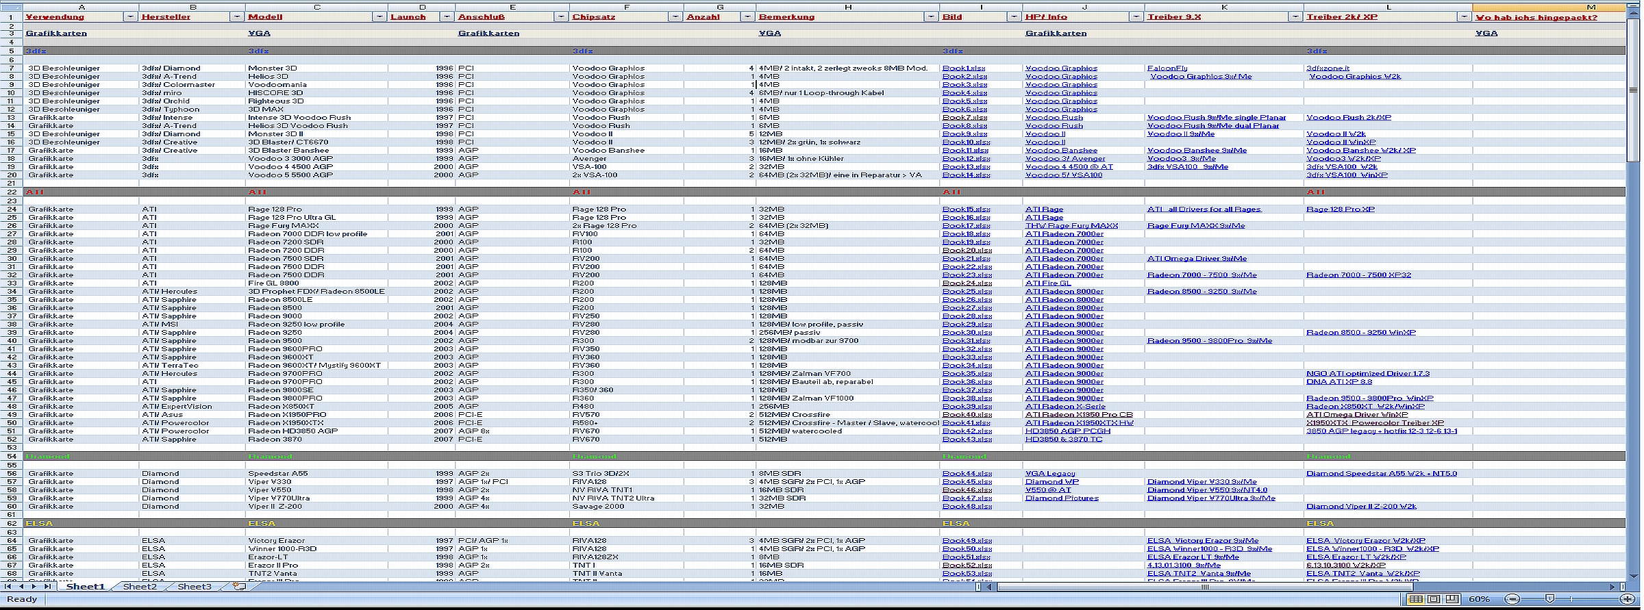Open the Bemerkung column filter dropdown
This screenshot has width=1644, height=610.
click(931, 16)
